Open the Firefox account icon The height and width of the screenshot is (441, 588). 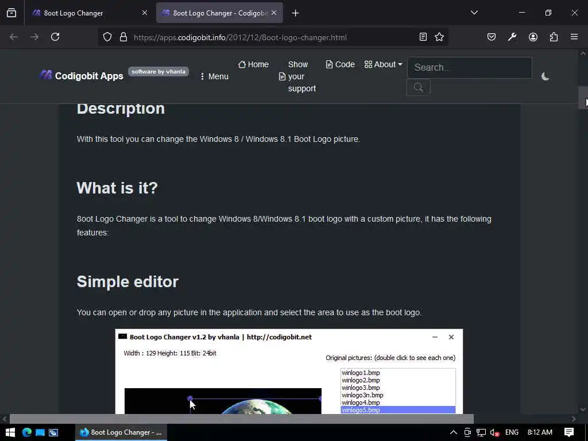(x=533, y=37)
